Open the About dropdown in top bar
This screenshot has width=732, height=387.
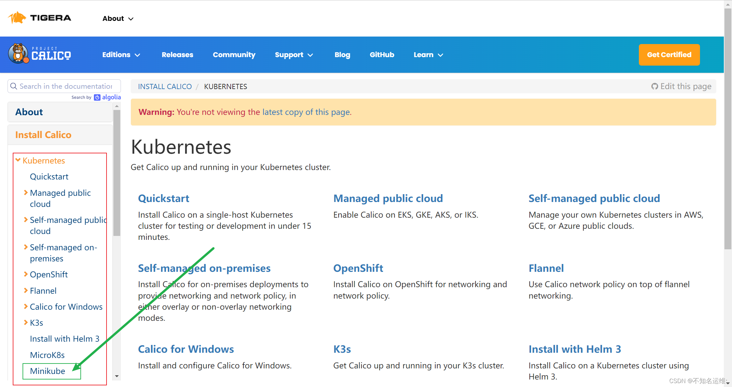118,19
